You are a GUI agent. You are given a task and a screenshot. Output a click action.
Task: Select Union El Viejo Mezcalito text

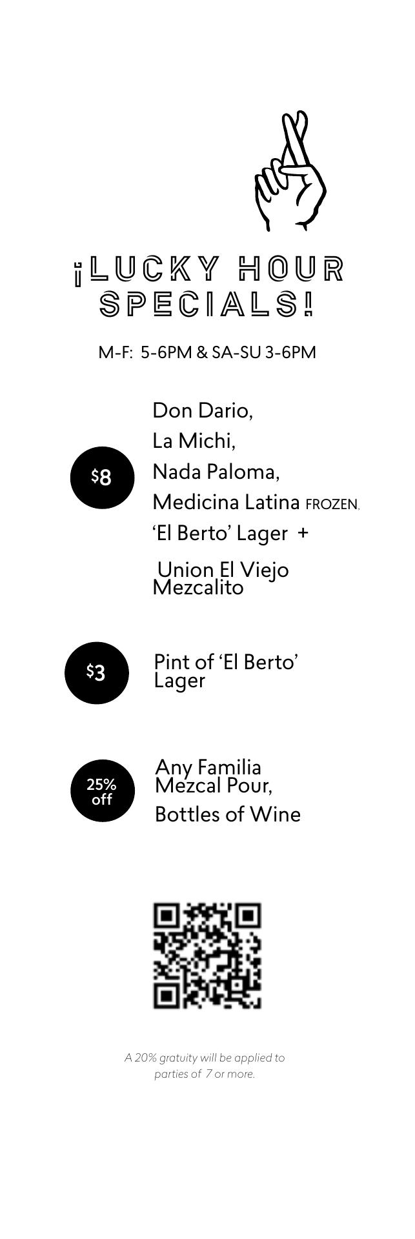tap(219, 578)
